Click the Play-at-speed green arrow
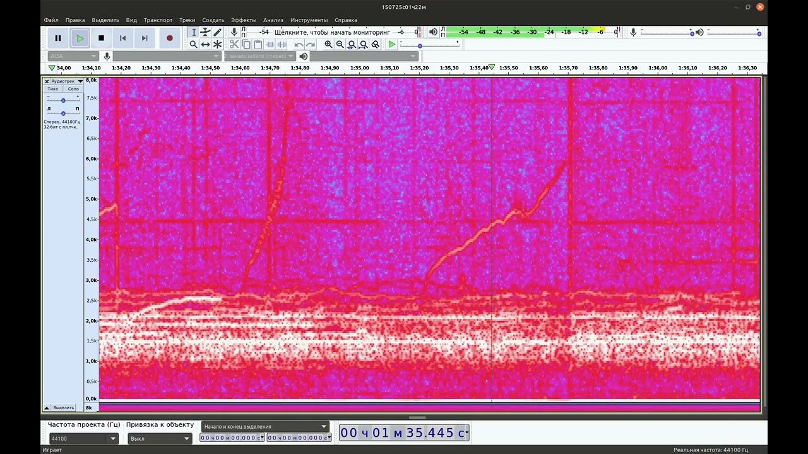The width and height of the screenshot is (808, 454). (x=392, y=44)
